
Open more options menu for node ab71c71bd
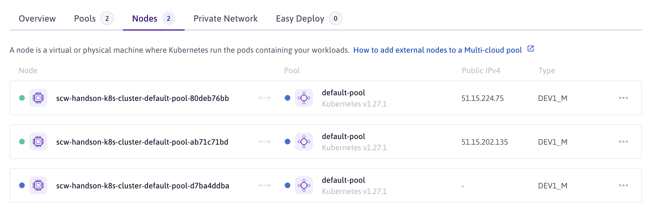623,142
